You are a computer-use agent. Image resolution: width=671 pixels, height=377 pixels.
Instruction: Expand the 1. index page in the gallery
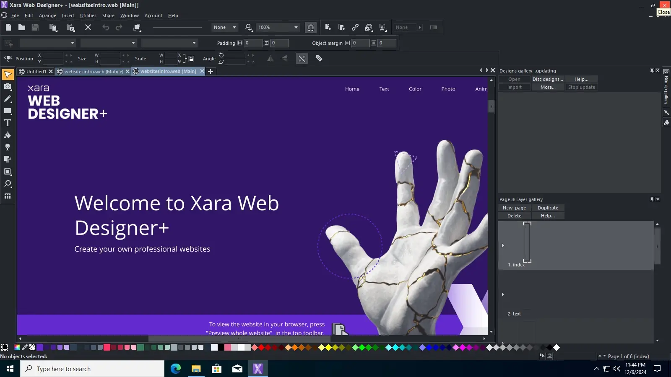(x=503, y=245)
